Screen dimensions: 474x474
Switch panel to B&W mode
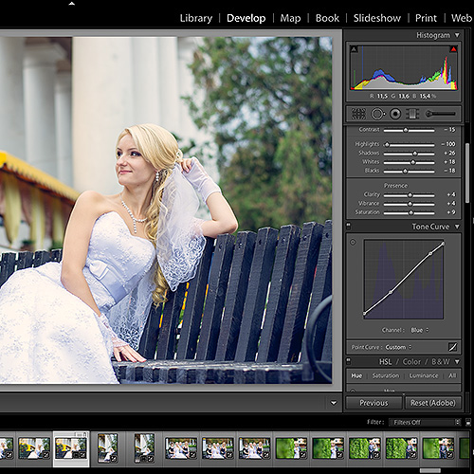click(x=441, y=362)
